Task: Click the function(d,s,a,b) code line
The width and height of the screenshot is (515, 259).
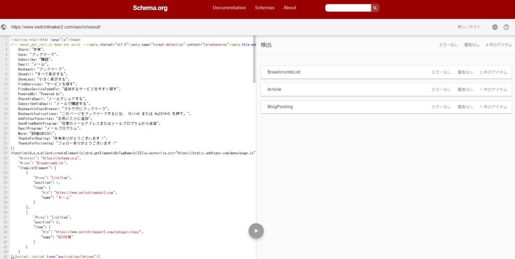Action: point(133,153)
